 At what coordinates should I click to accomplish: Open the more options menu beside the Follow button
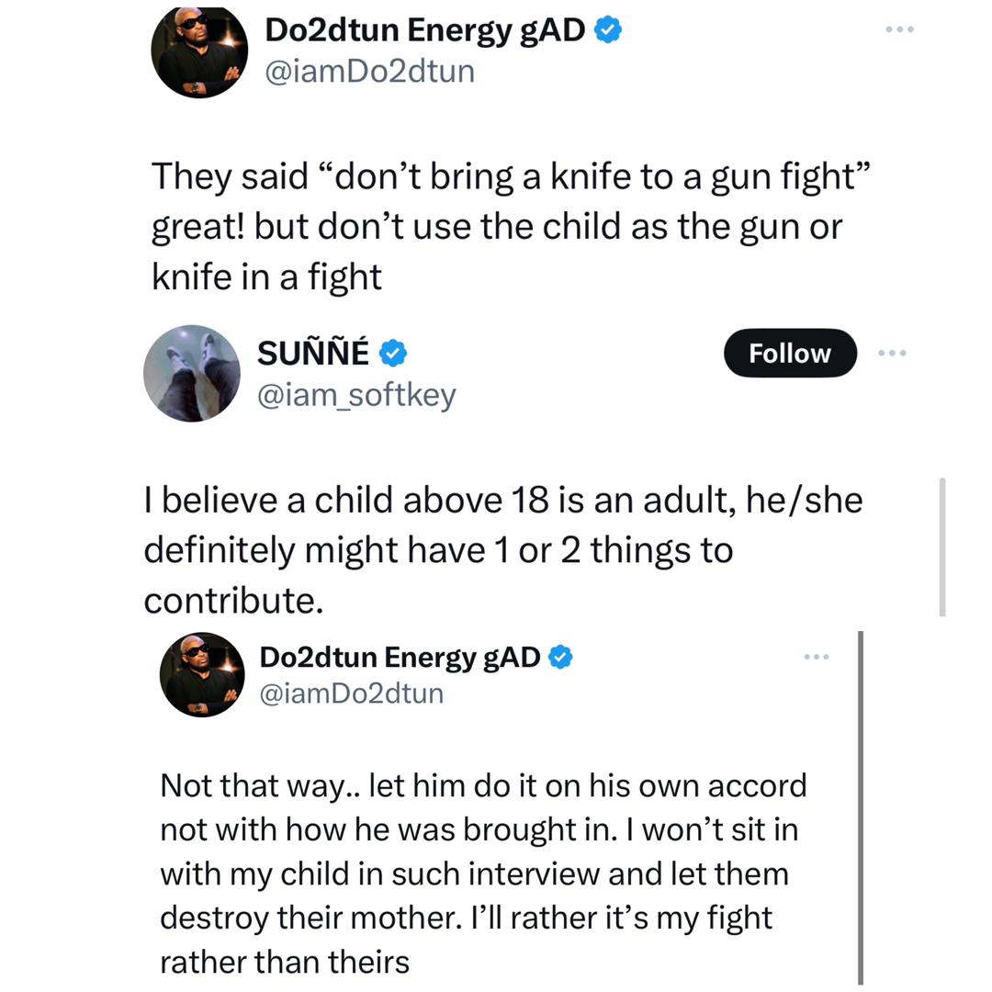tap(893, 353)
